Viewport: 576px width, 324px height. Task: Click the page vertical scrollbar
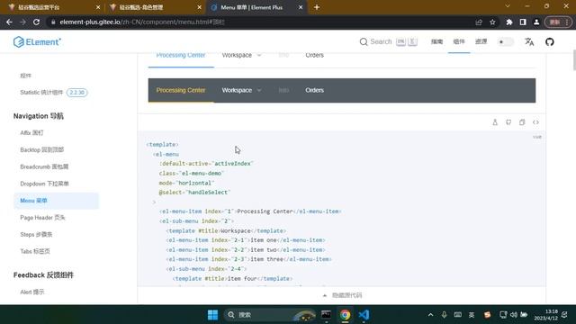click(x=574, y=60)
